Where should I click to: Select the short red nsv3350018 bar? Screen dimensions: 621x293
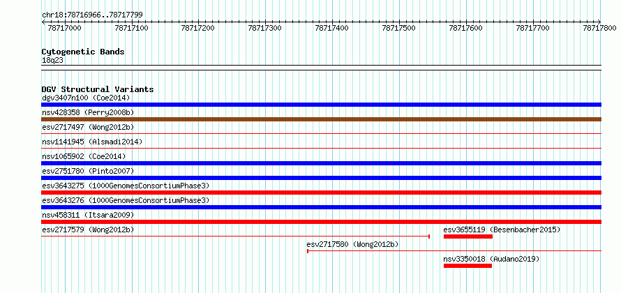click(467, 266)
